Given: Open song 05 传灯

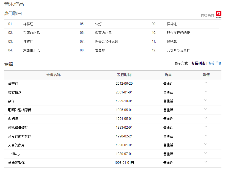Looking at the screenshot, I should pos(98,24).
